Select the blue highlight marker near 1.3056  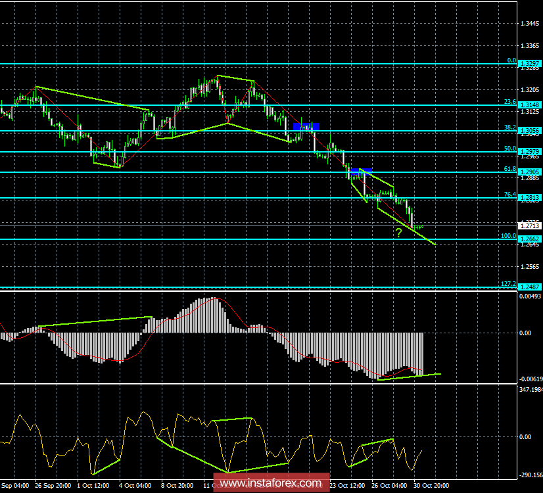tap(306, 125)
